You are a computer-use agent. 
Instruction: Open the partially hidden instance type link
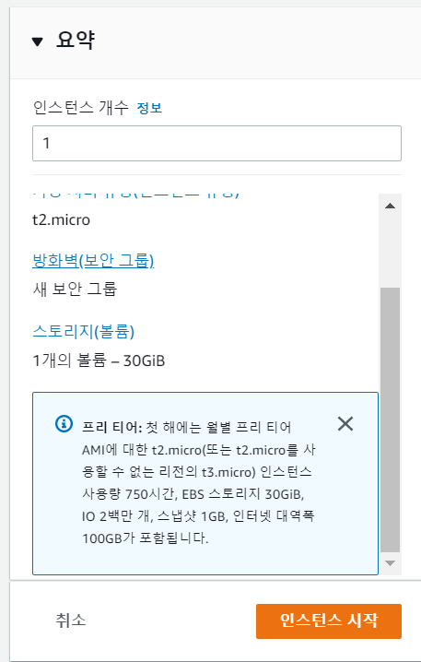pyautogui.click(x=135, y=195)
